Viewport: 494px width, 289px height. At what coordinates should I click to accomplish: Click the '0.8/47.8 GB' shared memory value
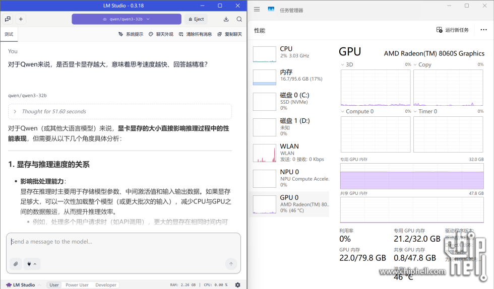coord(415,258)
